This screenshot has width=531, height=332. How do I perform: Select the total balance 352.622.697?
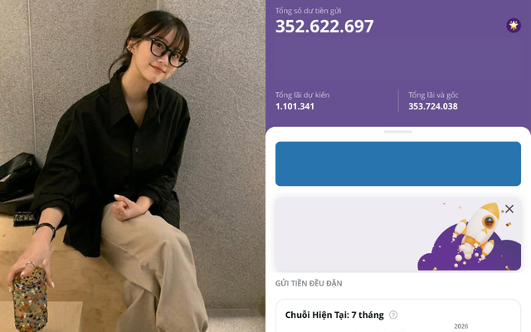(324, 26)
